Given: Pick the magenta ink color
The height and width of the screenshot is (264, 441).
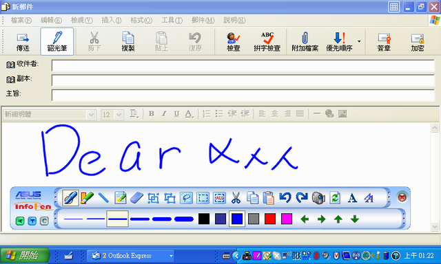Looking at the screenshot, I should (287, 219).
